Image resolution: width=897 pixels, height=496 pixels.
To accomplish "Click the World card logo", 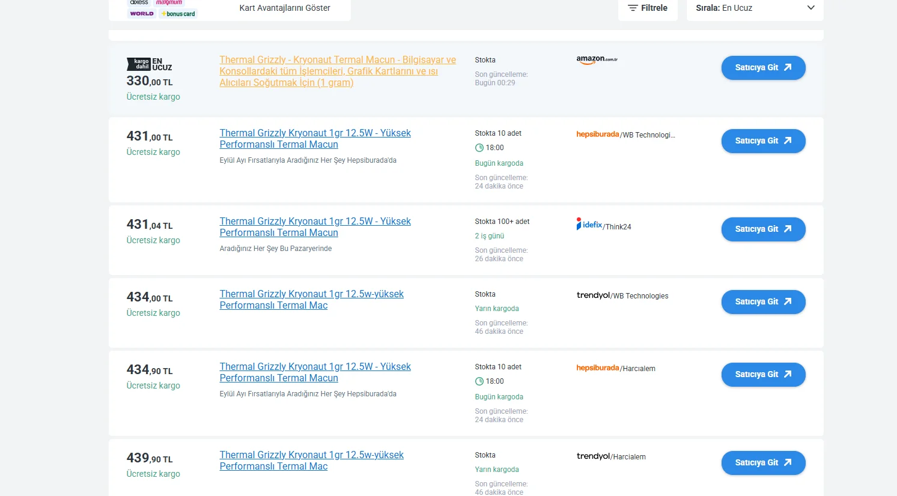I will pos(142,14).
